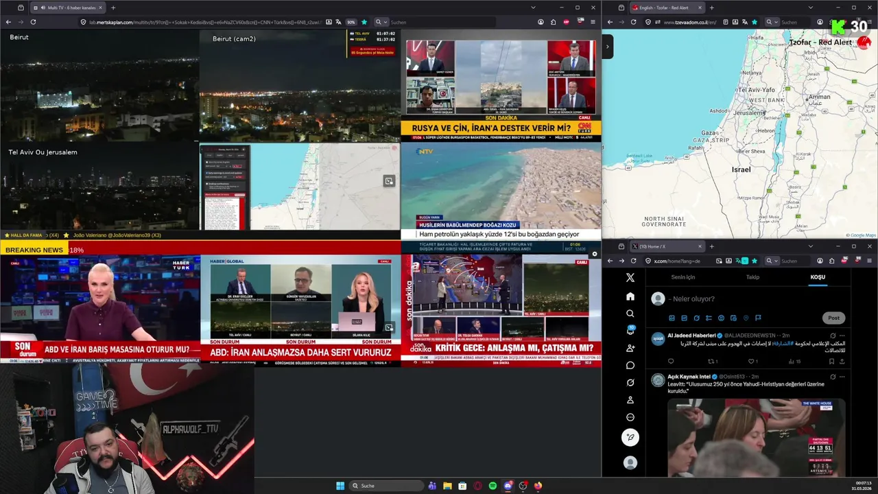Insert emoji icon in X composer
Image resolution: width=878 pixels, height=494 pixels.
click(721, 318)
